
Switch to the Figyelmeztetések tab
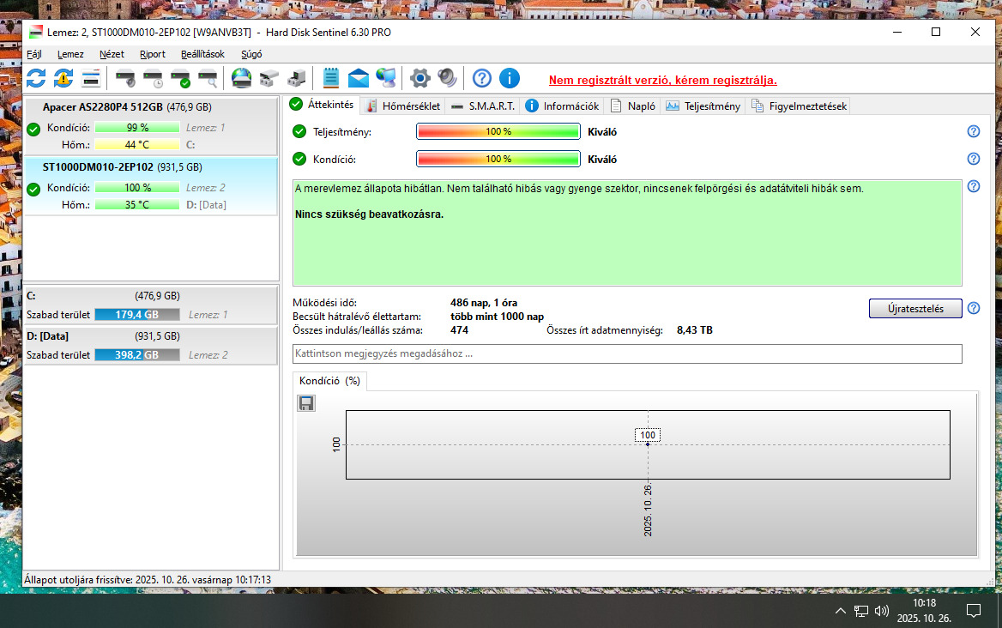coord(800,106)
